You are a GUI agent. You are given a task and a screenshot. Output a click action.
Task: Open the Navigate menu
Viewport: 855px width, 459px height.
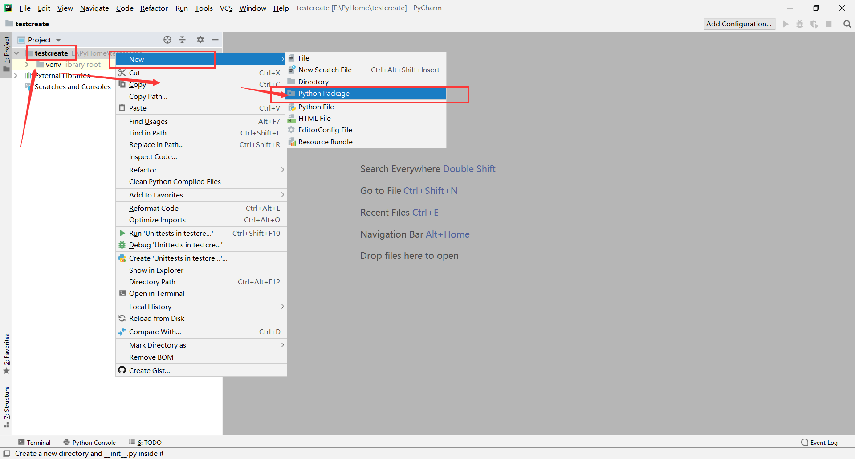pyautogui.click(x=94, y=8)
